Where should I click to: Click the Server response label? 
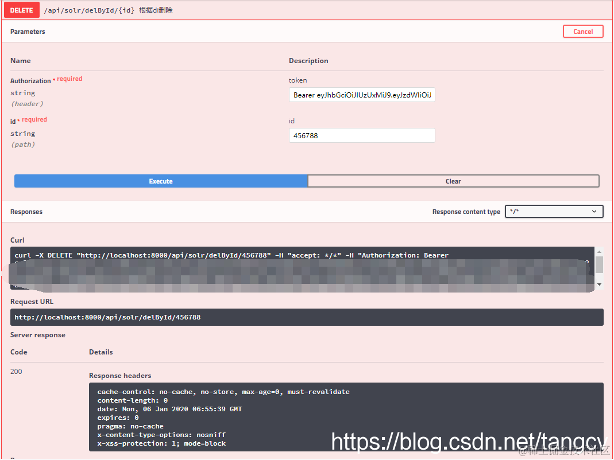[37, 335]
